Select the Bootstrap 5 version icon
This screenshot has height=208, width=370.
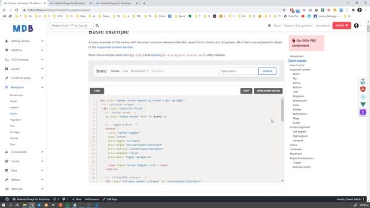362,112
